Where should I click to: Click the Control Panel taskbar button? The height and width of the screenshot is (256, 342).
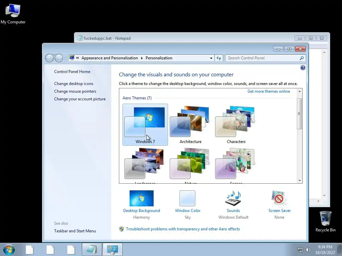click(112, 249)
